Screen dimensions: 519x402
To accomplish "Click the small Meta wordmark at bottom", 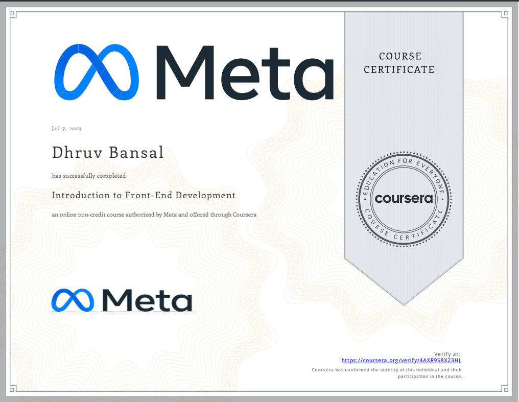I will pos(147,300).
